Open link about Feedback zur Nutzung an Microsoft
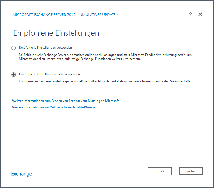Screen dimensions: 214x188 (x=65, y=101)
